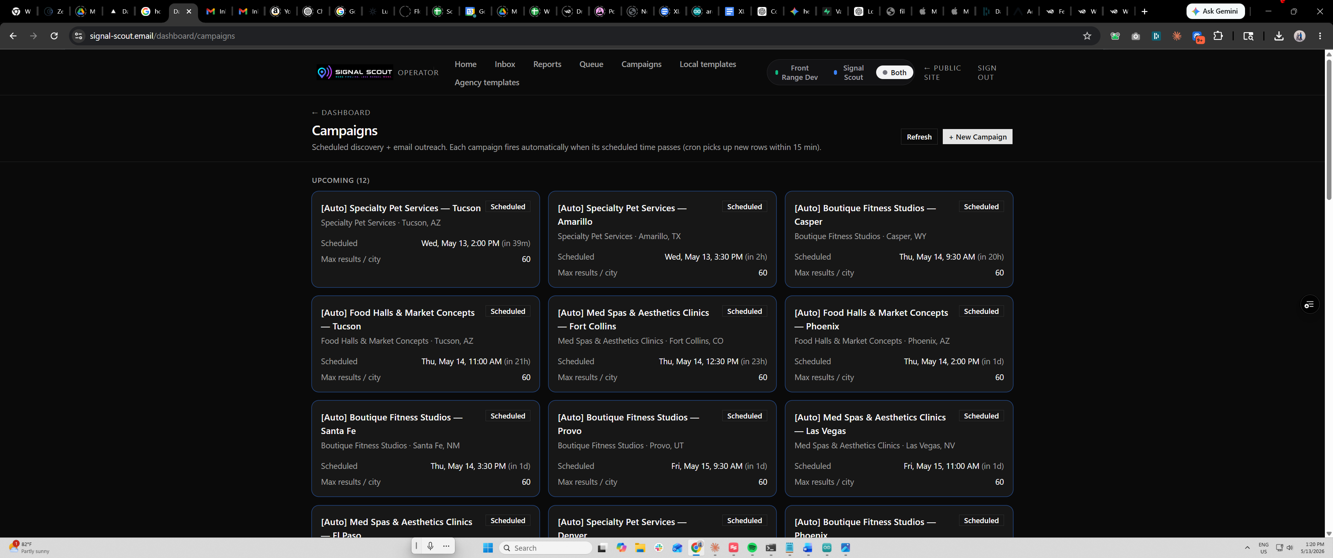
Task: Open the Arduino IDE taskbar icon
Action: tap(827, 548)
